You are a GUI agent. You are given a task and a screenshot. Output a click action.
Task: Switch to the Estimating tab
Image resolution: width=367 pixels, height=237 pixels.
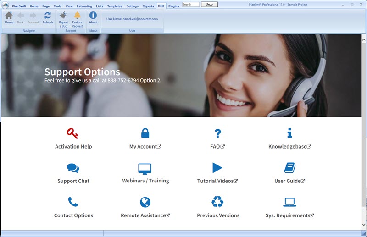pyautogui.click(x=84, y=6)
